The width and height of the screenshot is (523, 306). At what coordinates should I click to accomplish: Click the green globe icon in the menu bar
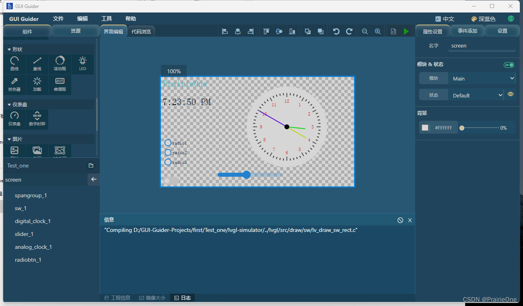pos(511,19)
